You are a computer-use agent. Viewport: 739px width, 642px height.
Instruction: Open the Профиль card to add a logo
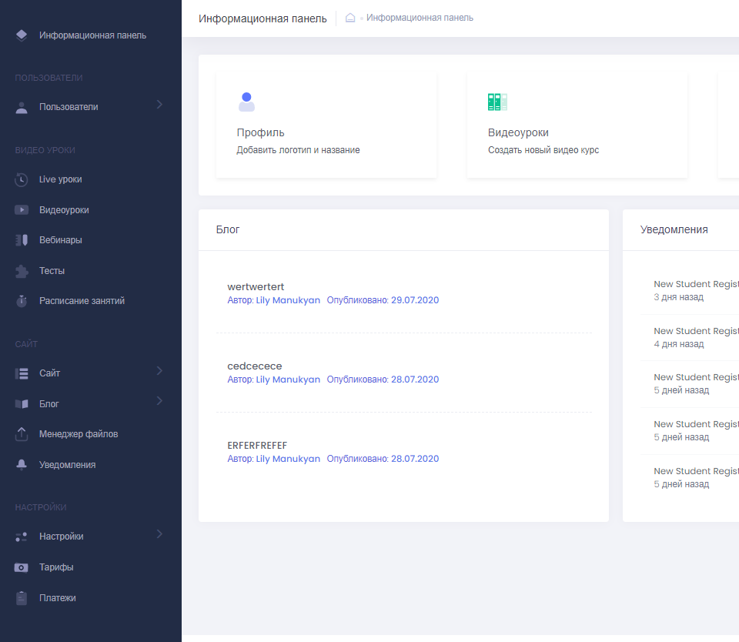click(x=326, y=125)
